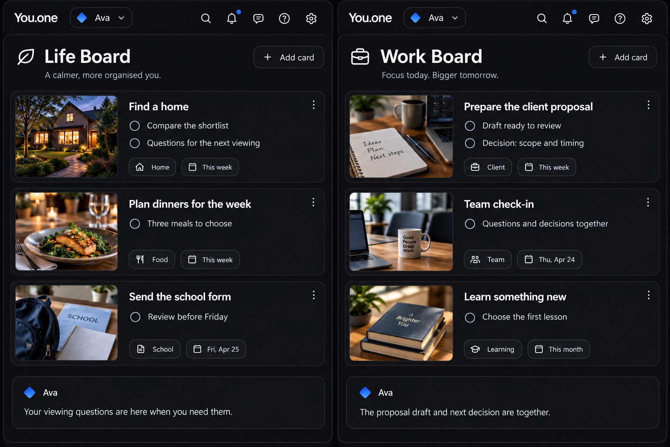
Task: Open options menu for Find a home card
Action: click(x=314, y=105)
